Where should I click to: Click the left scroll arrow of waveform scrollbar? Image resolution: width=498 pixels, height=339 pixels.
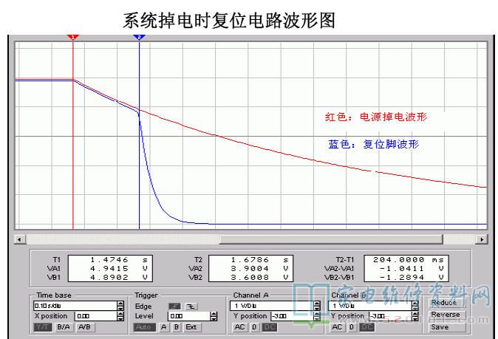click(x=19, y=239)
